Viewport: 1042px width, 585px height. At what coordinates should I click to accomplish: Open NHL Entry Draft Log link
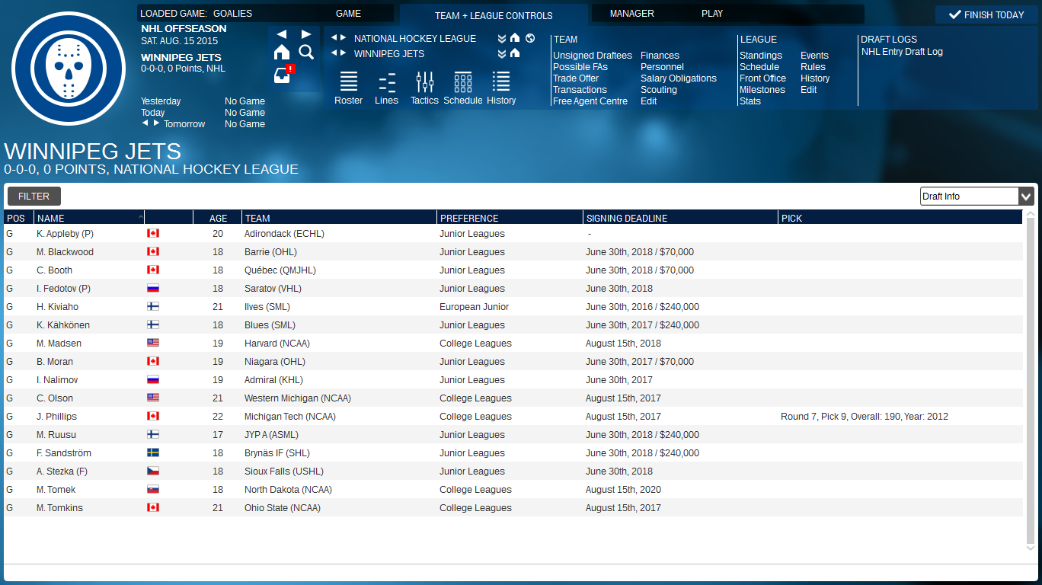tap(902, 52)
